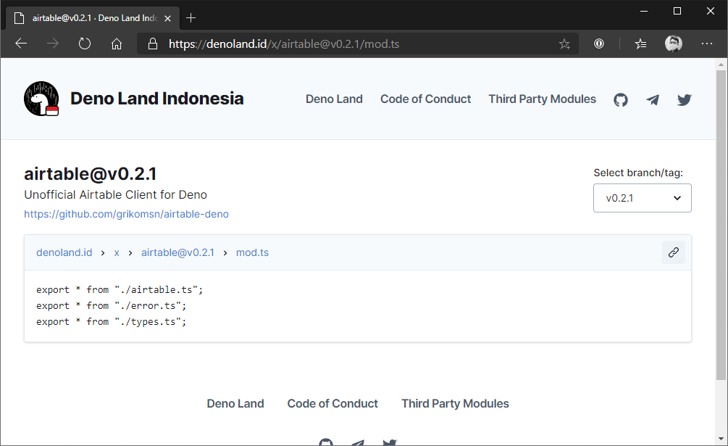Click the "./error.ts" export line
The height and width of the screenshot is (446, 728).
click(x=111, y=305)
